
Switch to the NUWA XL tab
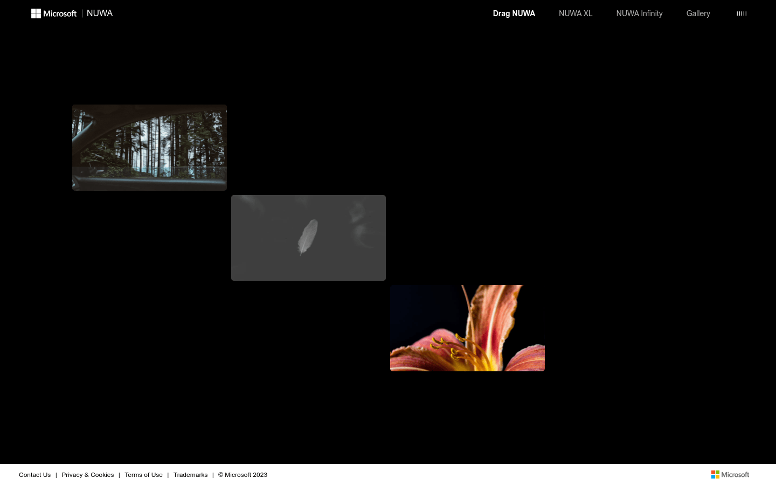click(x=576, y=13)
